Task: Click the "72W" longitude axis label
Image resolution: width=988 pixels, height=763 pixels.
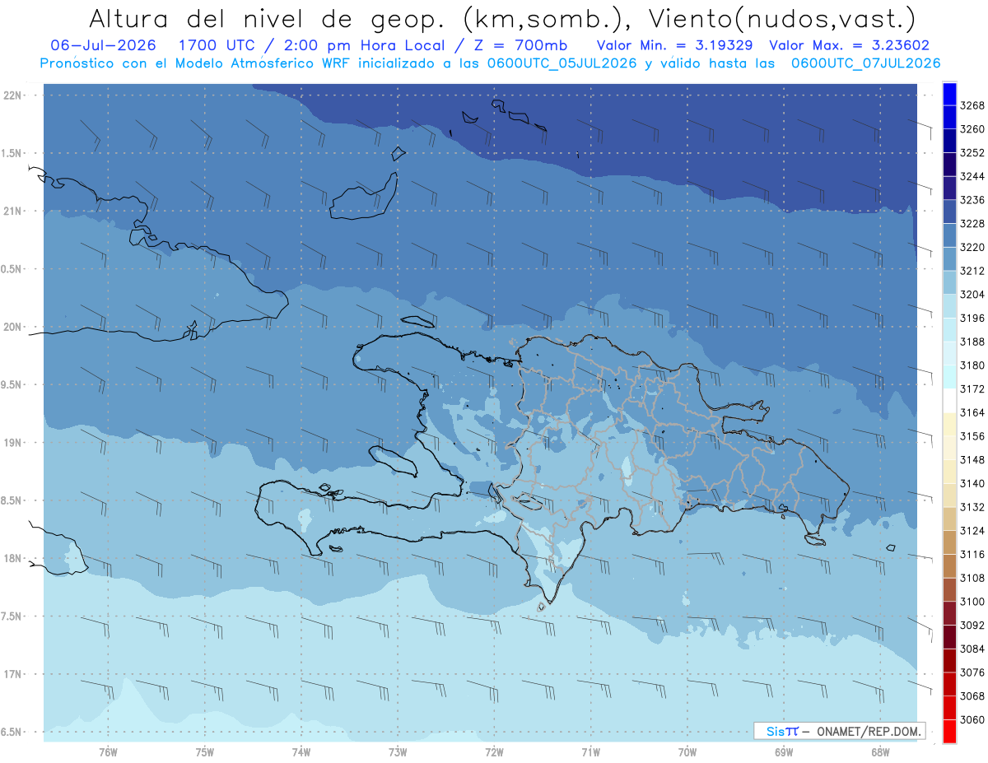Action: [495, 751]
